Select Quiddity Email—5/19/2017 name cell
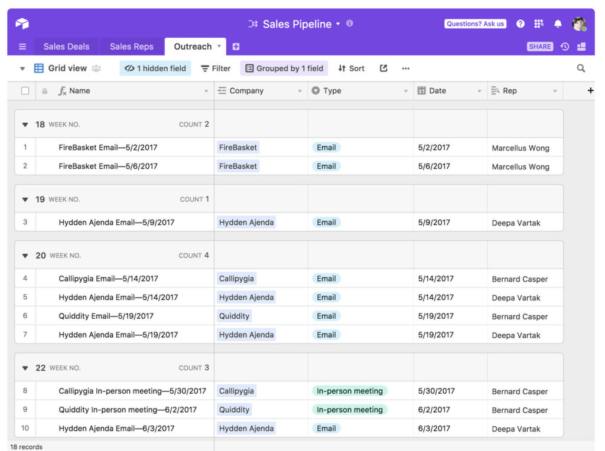The image size is (605, 451). click(125, 316)
